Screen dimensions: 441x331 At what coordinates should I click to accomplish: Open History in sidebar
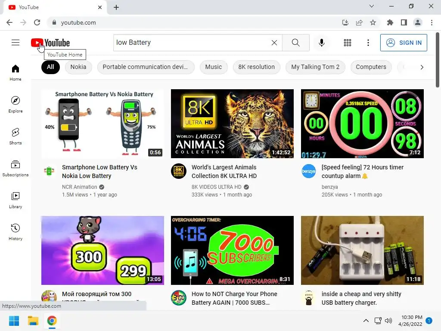point(16,231)
